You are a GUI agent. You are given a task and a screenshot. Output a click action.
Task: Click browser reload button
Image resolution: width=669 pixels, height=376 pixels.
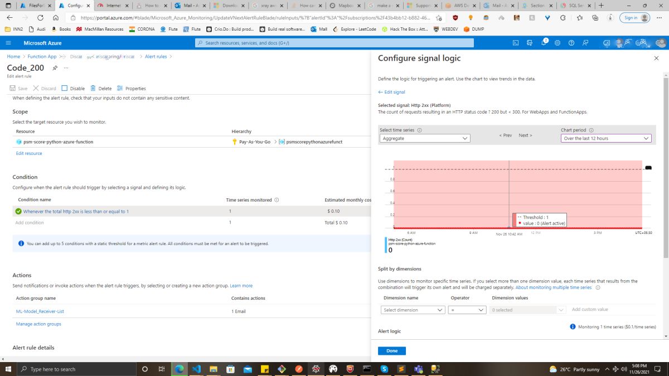41,17
